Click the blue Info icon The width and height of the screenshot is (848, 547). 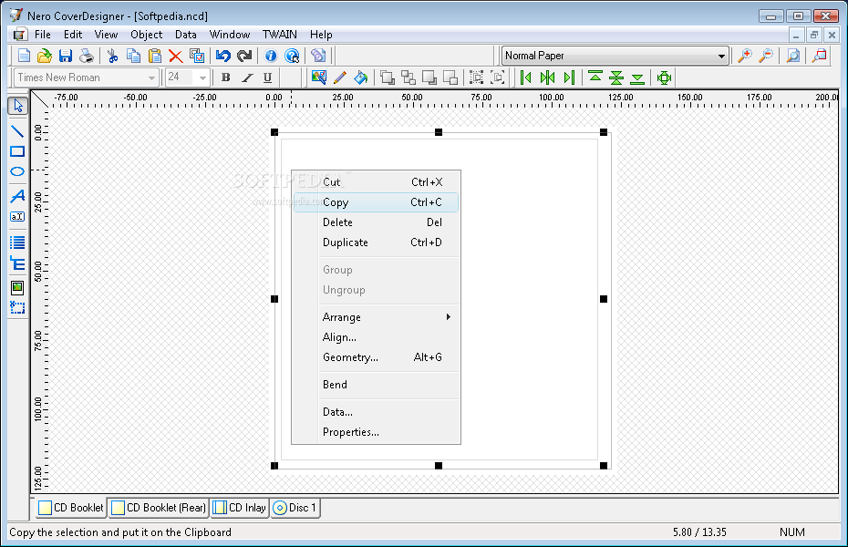pyautogui.click(x=271, y=56)
